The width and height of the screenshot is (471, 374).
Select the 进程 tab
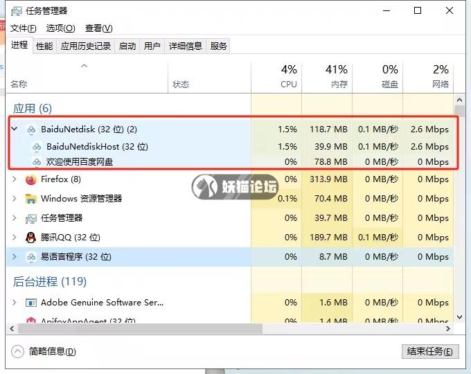point(19,45)
